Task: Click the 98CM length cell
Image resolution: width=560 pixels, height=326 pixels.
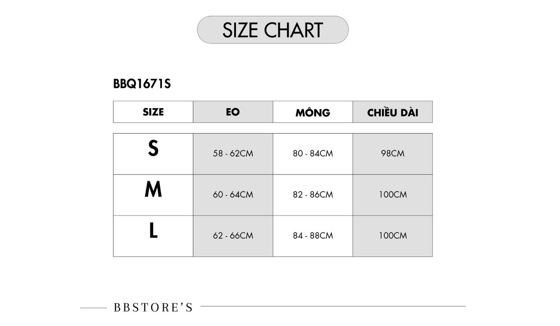Action: (x=392, y=154)
